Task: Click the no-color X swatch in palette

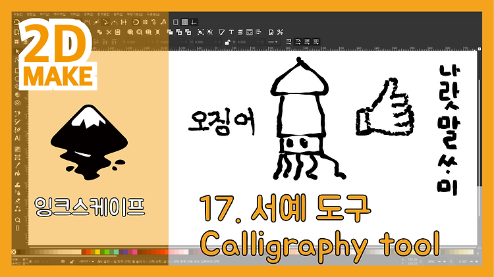Action: click(x=14, y=252)
